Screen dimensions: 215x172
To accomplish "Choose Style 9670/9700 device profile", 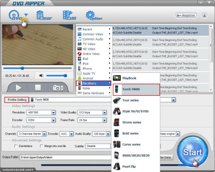I will coord(136,111).
